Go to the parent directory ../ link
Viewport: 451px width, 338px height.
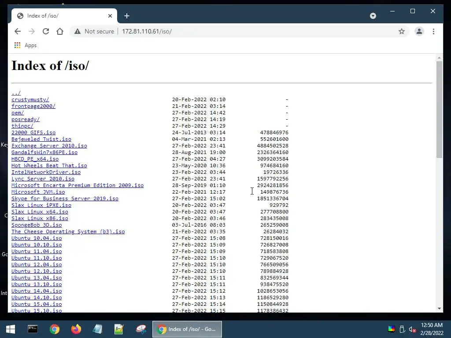pyautogui.click(x=16, y=93)
